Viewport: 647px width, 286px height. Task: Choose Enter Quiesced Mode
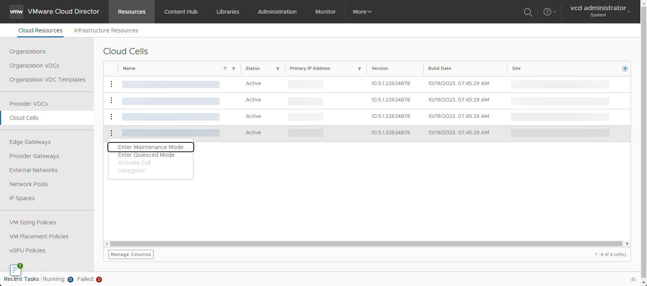click(147, 155)
